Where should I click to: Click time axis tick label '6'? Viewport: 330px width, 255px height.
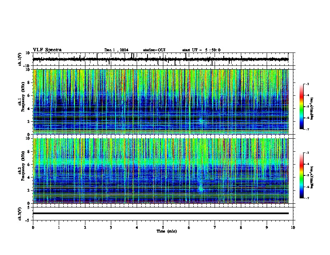(x=189, y=227)
